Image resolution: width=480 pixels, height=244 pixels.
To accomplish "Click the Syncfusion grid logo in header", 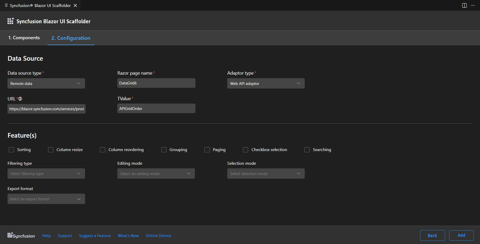I will pyautogui.click(x=10, y=21).
